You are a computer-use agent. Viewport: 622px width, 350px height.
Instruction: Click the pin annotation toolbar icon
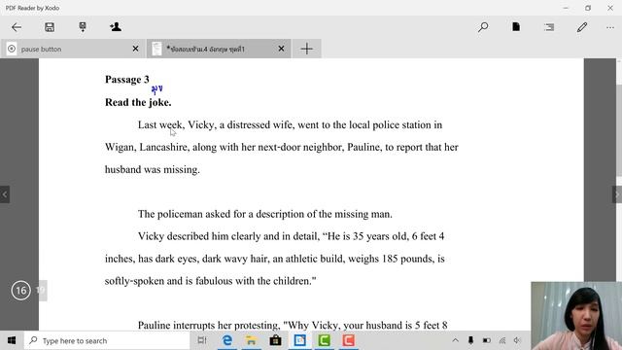(x=83, y=27)
